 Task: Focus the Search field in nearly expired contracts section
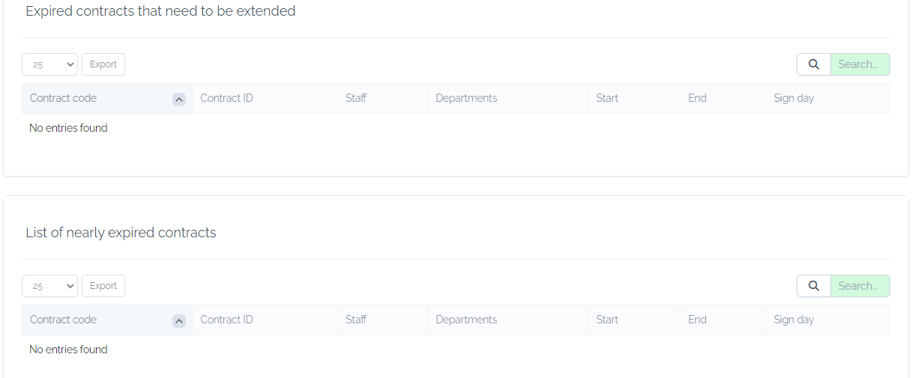(x=860, y=286)
